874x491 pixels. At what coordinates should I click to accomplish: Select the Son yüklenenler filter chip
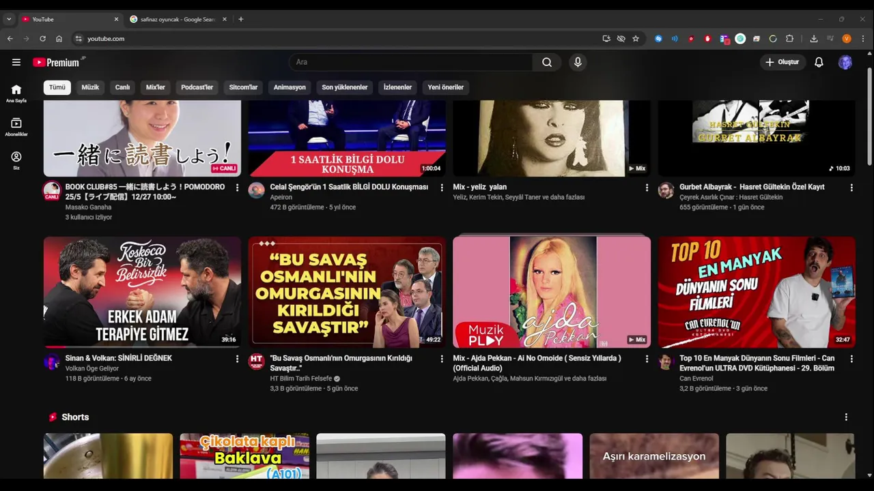(x=345, y=87)
